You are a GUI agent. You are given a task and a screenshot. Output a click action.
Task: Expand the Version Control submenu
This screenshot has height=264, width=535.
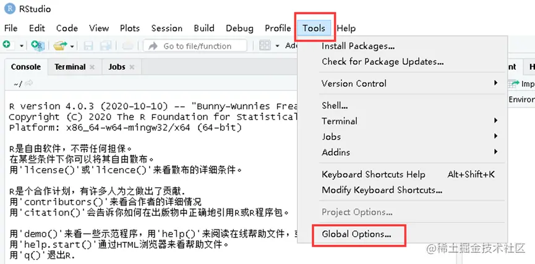point(495,83)
